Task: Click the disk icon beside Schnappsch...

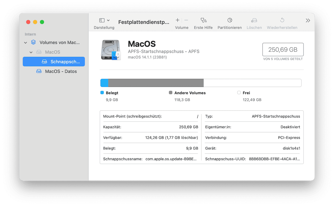Action: tap(44, 62)
